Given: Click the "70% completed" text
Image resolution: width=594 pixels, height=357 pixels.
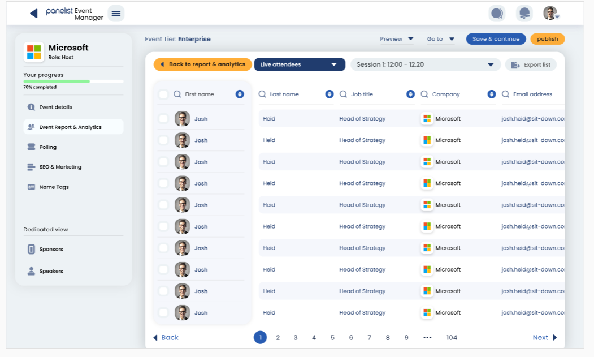Looking at the screenshot, I should point(40,87).
